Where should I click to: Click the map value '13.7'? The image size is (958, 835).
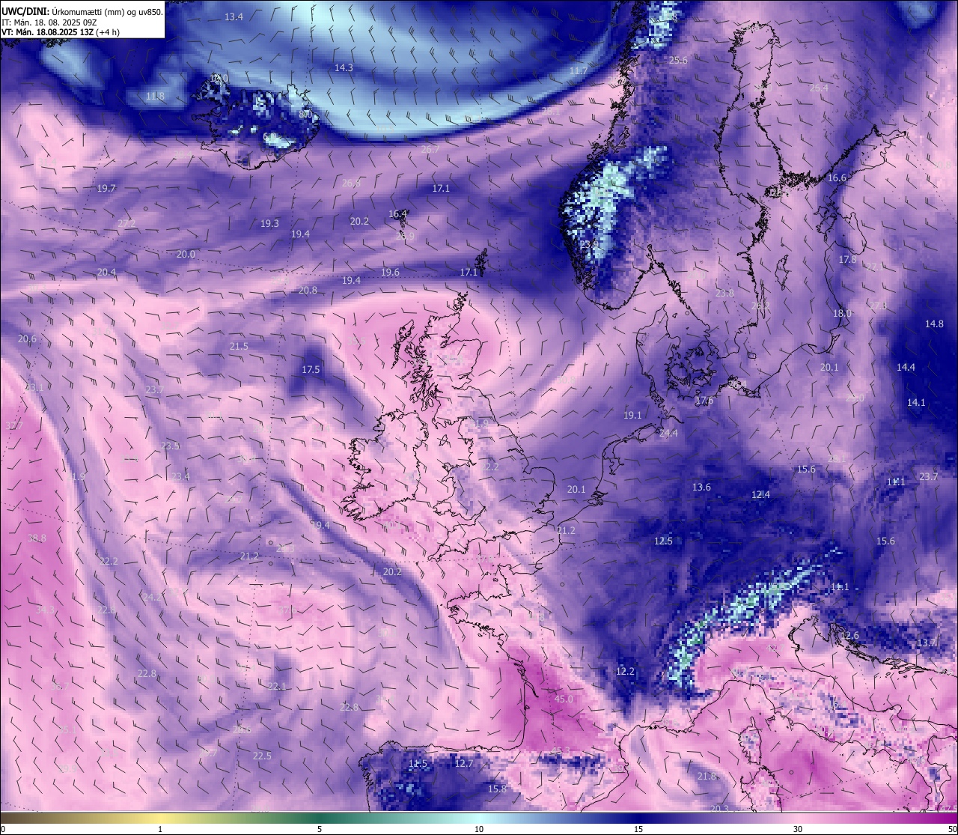(927, 643)
